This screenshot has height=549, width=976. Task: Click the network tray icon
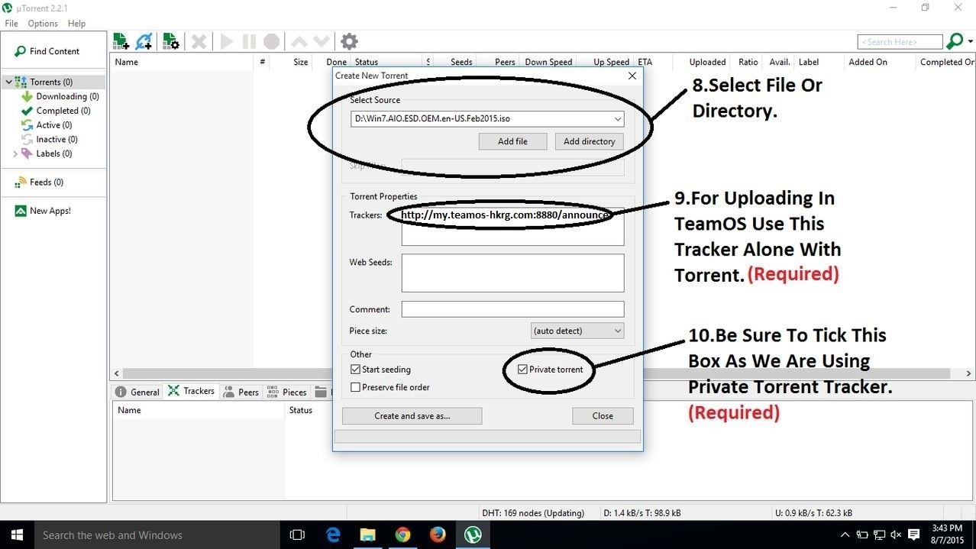pyautogui.click(x=878, y=535)
